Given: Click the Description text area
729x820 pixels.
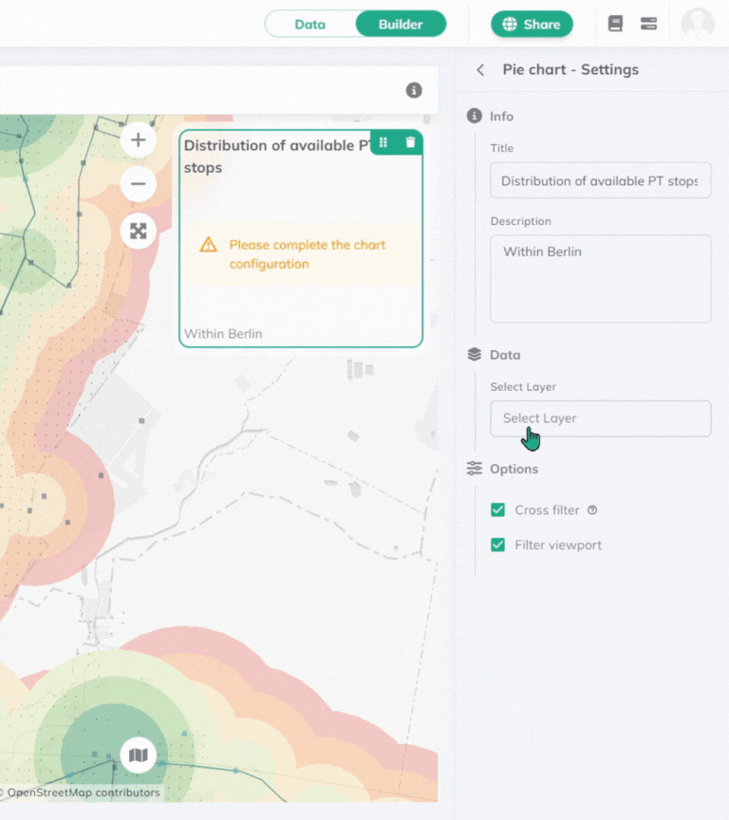Looking at the screenshot, I should (600, 279).
